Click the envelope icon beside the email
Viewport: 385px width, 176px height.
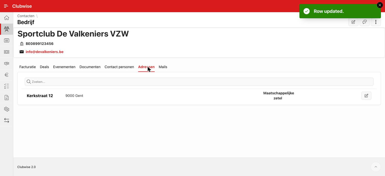tap(22, 52)
